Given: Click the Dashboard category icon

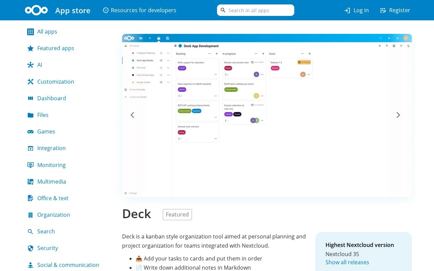Looking at the screenshot, I should pyautogui.click(x=31, y=98).
